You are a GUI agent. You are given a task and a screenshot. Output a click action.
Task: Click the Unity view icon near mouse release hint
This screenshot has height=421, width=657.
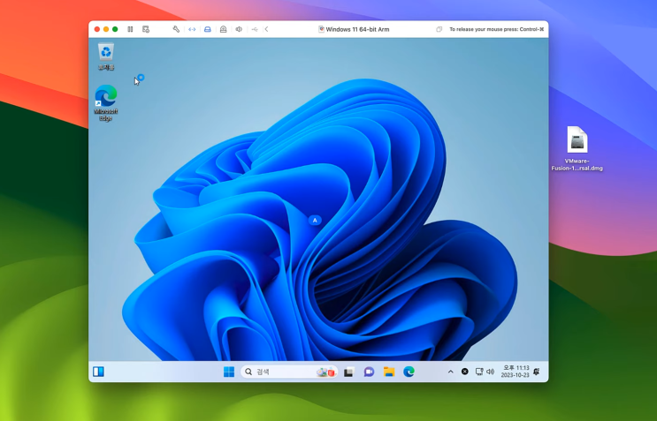click(x=439, y=29)
